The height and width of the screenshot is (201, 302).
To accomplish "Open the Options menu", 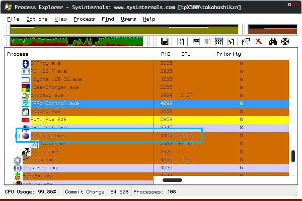I will [x=37, y=19].
